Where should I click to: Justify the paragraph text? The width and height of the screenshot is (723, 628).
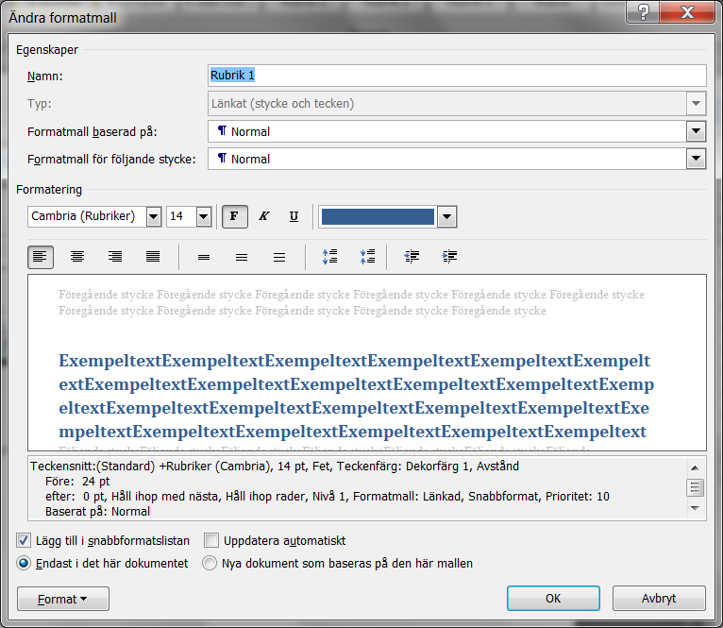pos(153,257)
